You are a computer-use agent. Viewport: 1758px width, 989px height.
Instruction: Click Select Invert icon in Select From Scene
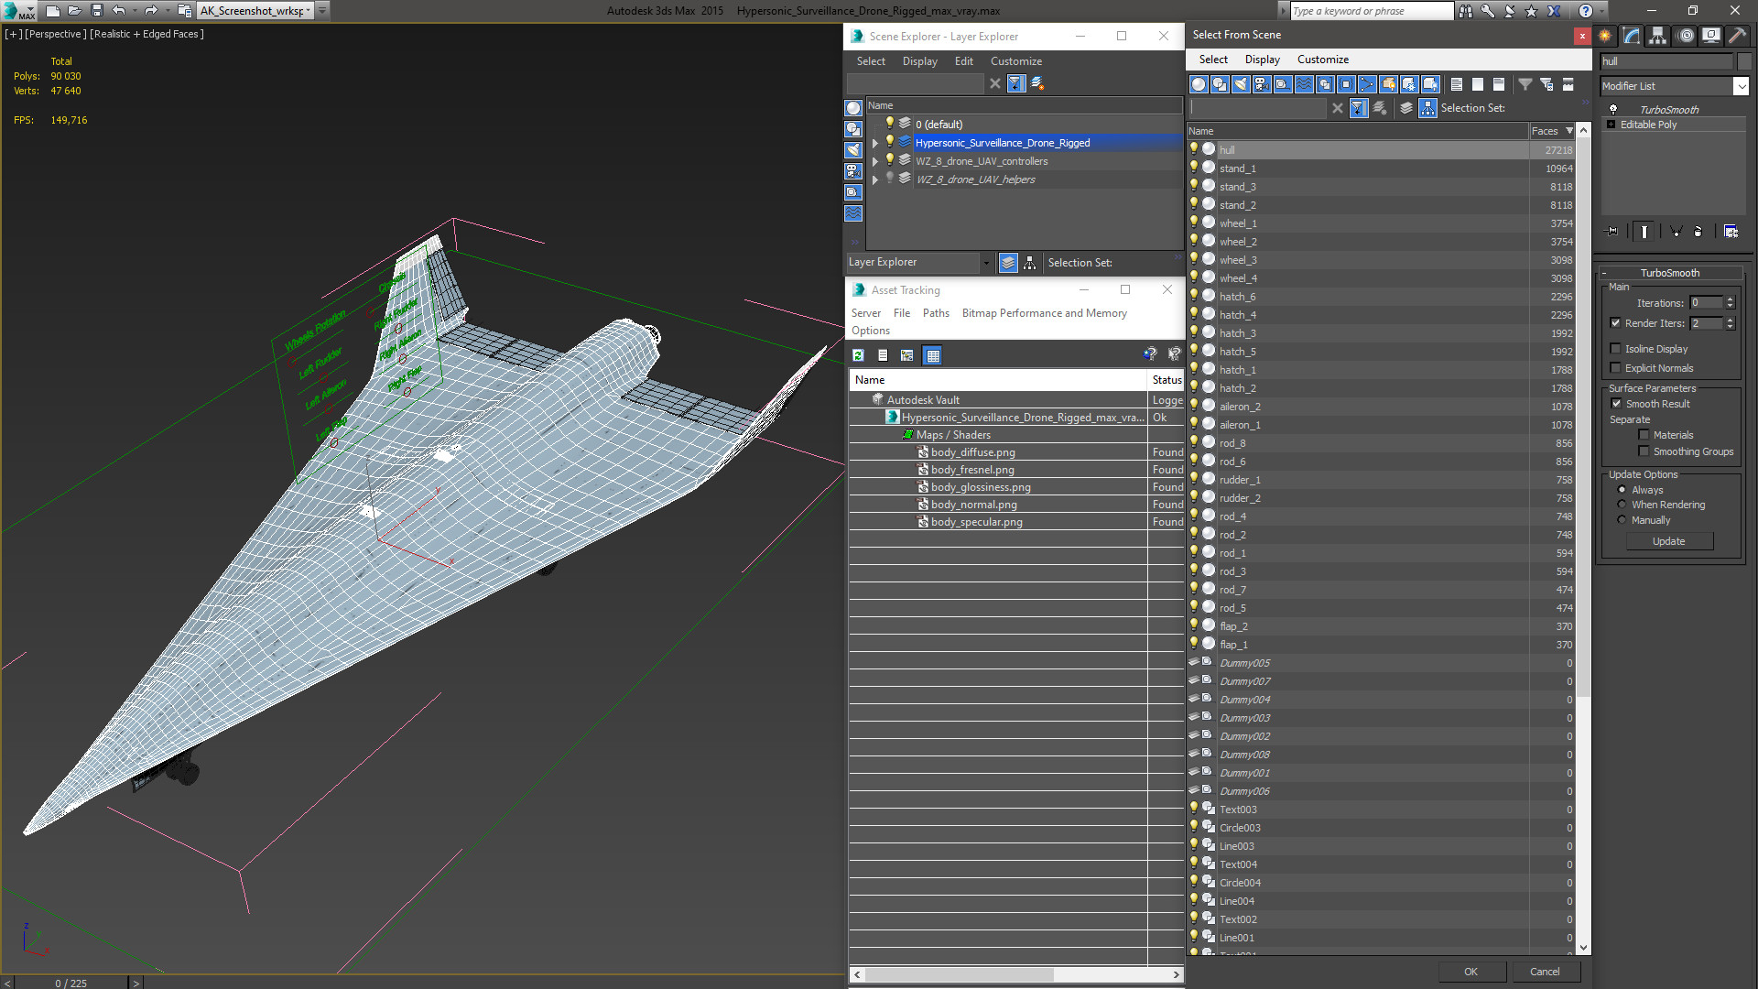(x=1498, y=84)
